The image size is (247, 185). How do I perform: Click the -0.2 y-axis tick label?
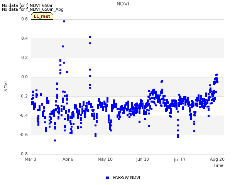(x=24, y=96)
